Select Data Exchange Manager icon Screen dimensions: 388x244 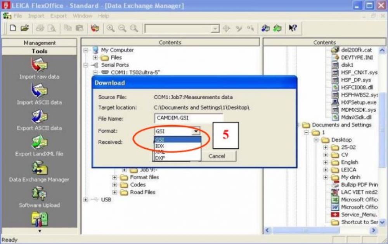coord(39,168)
